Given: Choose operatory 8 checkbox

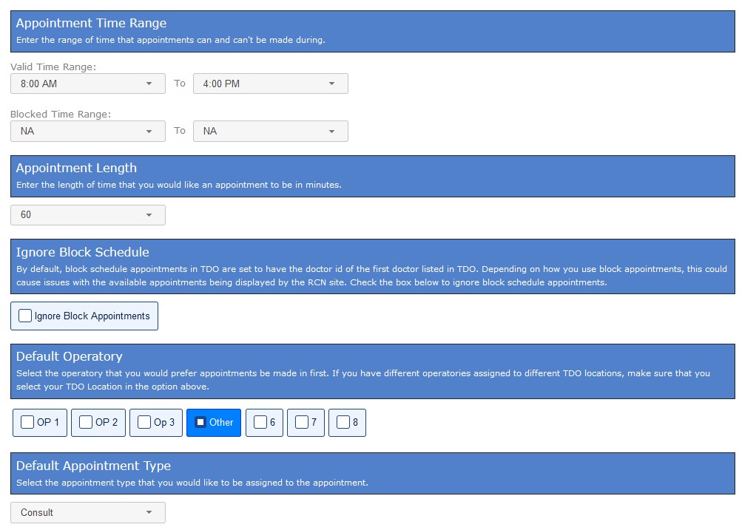Looking at the screenshot, I should (342, 422).
